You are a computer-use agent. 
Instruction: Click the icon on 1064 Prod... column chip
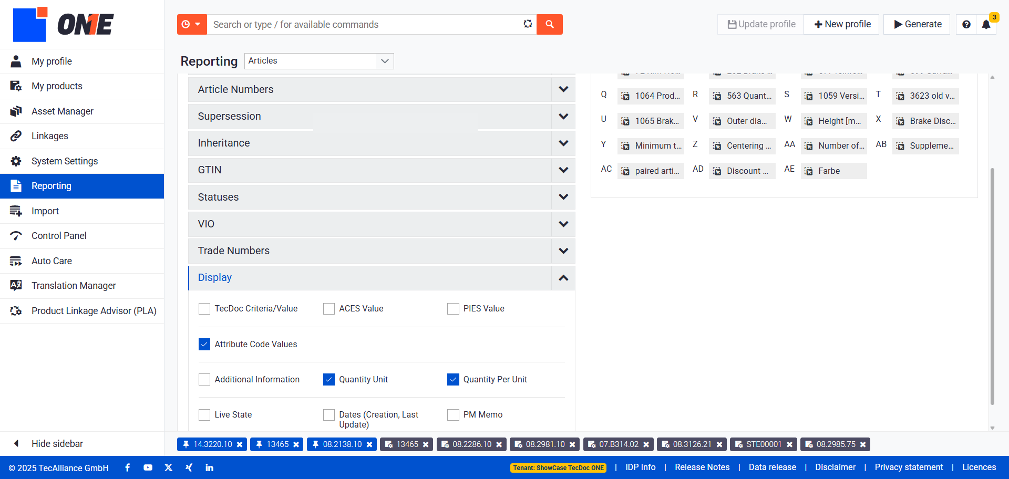[625, 96]
